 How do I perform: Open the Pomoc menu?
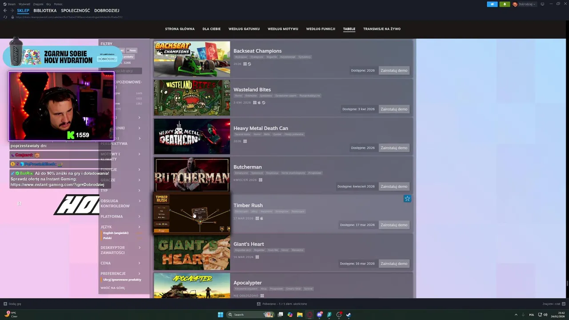[x=58, y=4]
